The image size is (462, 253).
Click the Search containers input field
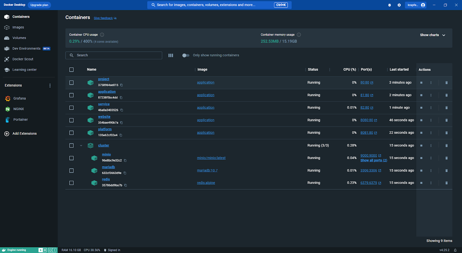(114, 55)
